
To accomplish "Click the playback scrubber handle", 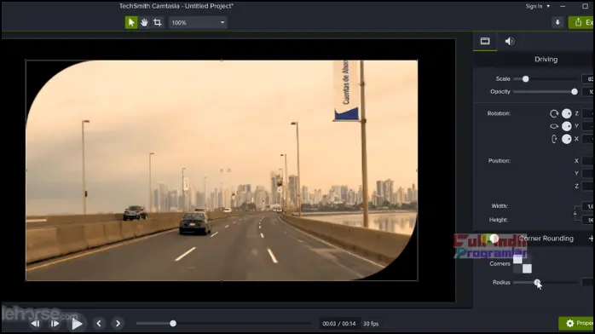I will point(173,324).
